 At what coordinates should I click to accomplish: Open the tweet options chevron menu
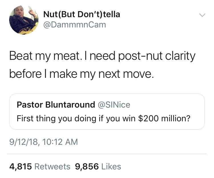[x=202, y=15]
